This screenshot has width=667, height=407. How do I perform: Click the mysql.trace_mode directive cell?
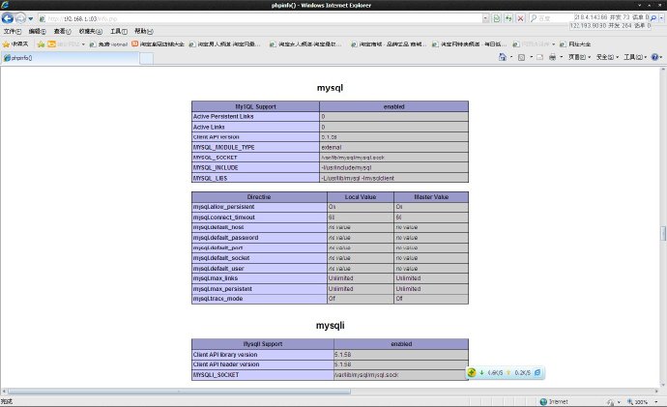tap(259, 299)
